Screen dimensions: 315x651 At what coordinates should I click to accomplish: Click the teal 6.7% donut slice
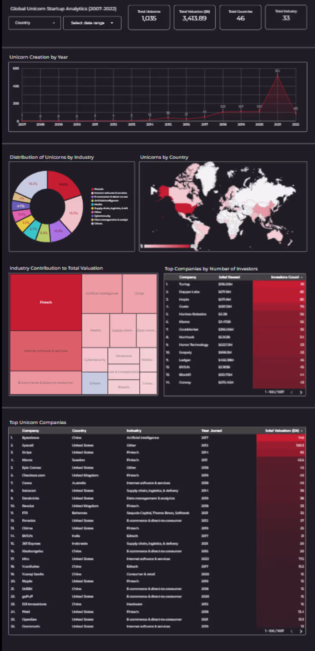click(x=33, y=229)
